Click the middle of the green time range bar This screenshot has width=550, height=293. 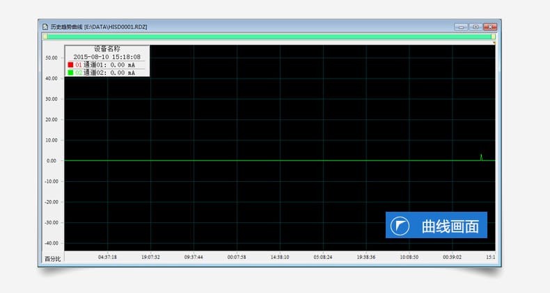click(269, 36)
